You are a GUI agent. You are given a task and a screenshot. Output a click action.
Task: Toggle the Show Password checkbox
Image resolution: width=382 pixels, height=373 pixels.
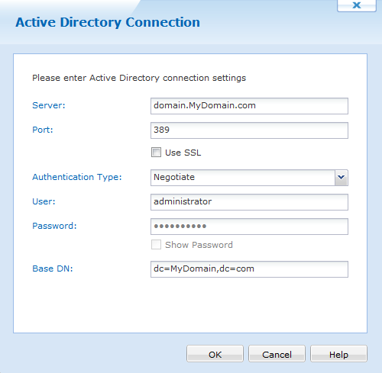coord(156,245)
